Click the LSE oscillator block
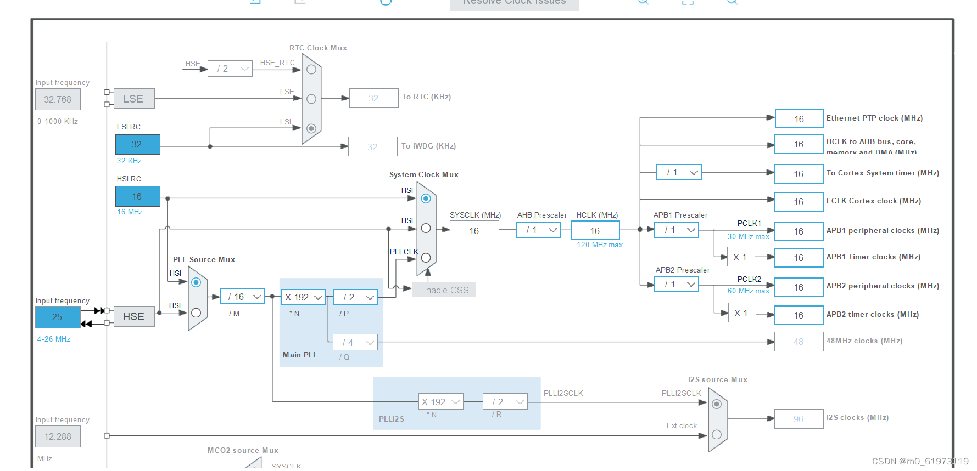 point(134,99)
